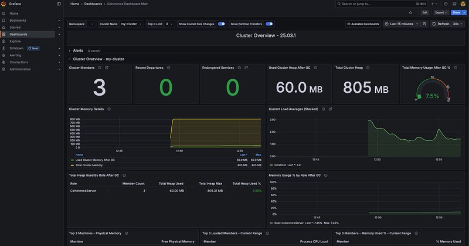Go to Dashboards breadcrumb

(93, 4)
